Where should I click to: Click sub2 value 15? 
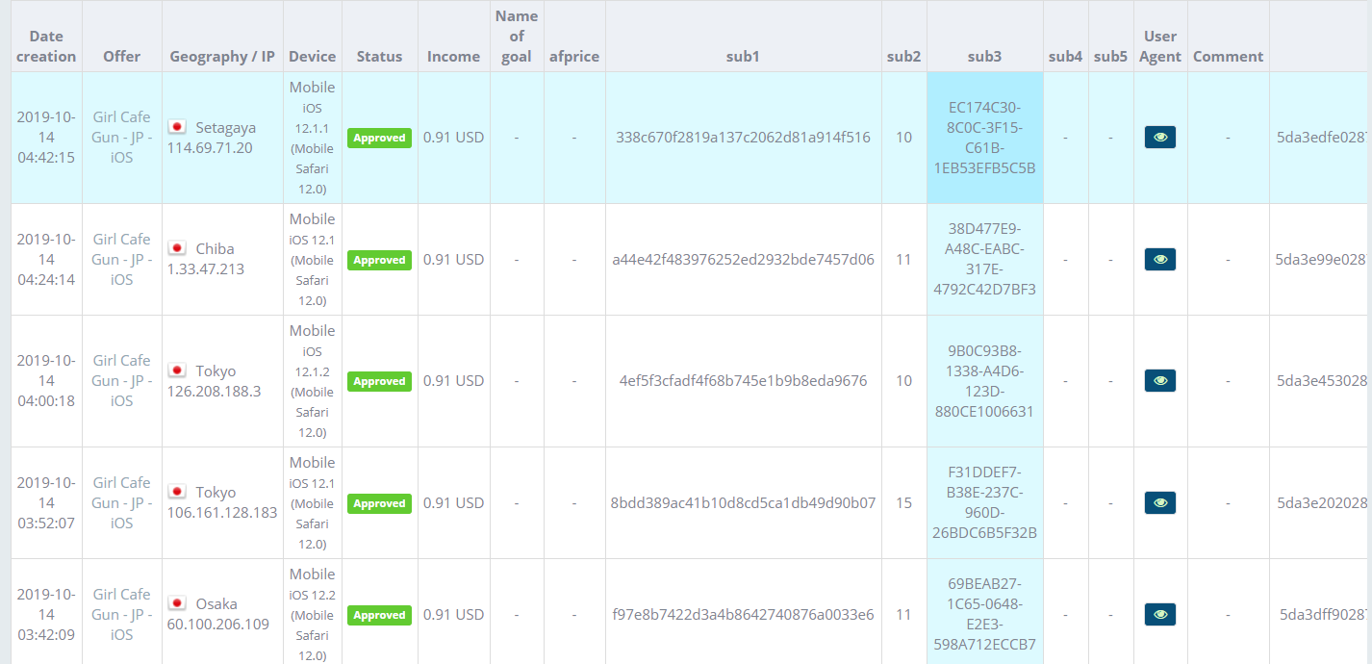[x=903, y=503]
